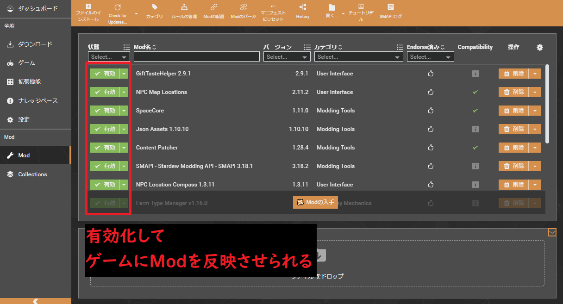Viewport: 563px width, 304px height.
Task: Toggle NPC Map Locations enabled state
Action: [x=106, y=92]
